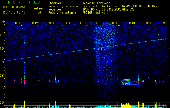Click the 0.7 kHz axis label
This screenshot has height=108, width=170.
point(2,89)
